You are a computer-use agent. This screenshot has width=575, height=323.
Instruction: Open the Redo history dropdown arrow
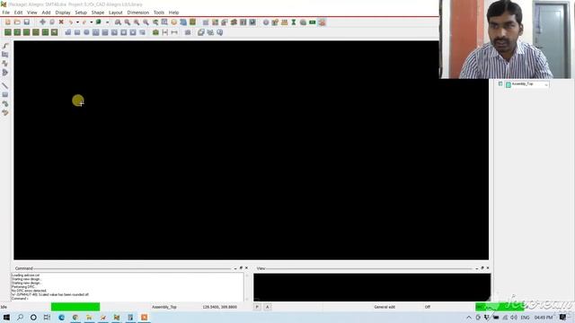(x=92, y=22)
